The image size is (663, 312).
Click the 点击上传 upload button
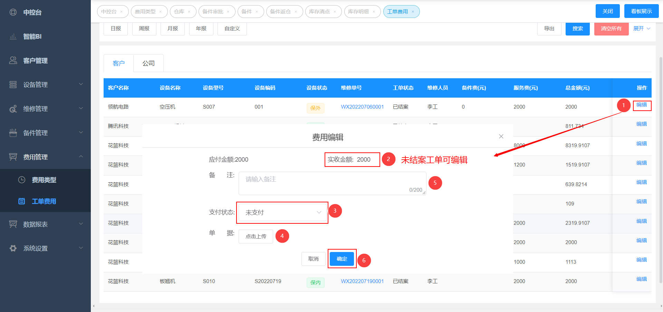[x=256, y=236]
